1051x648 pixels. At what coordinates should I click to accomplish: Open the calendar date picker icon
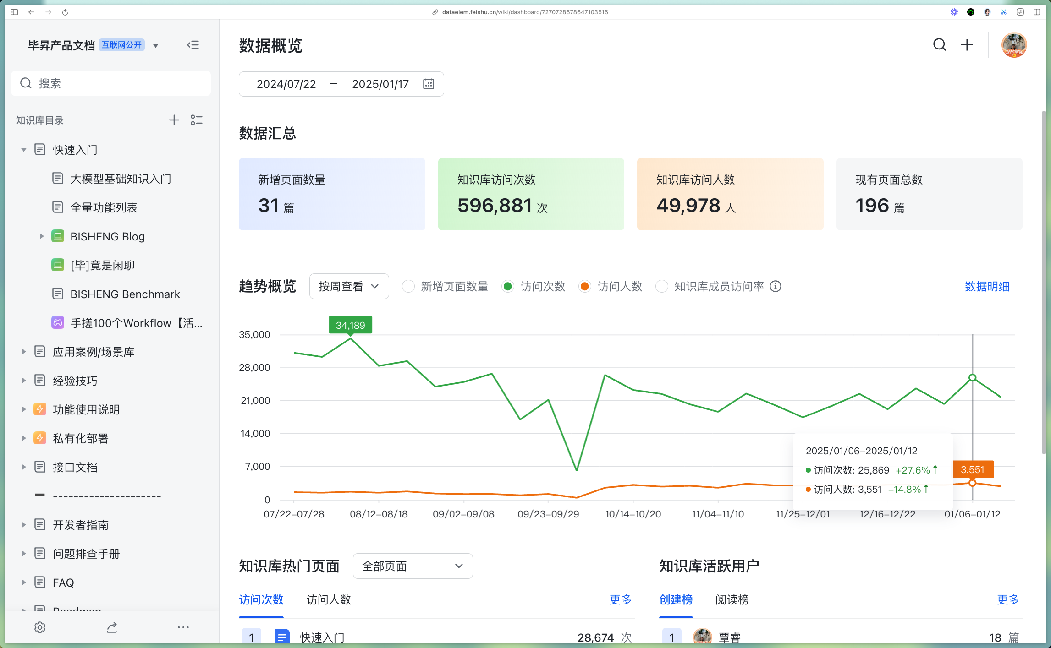[x=428, y=84]
